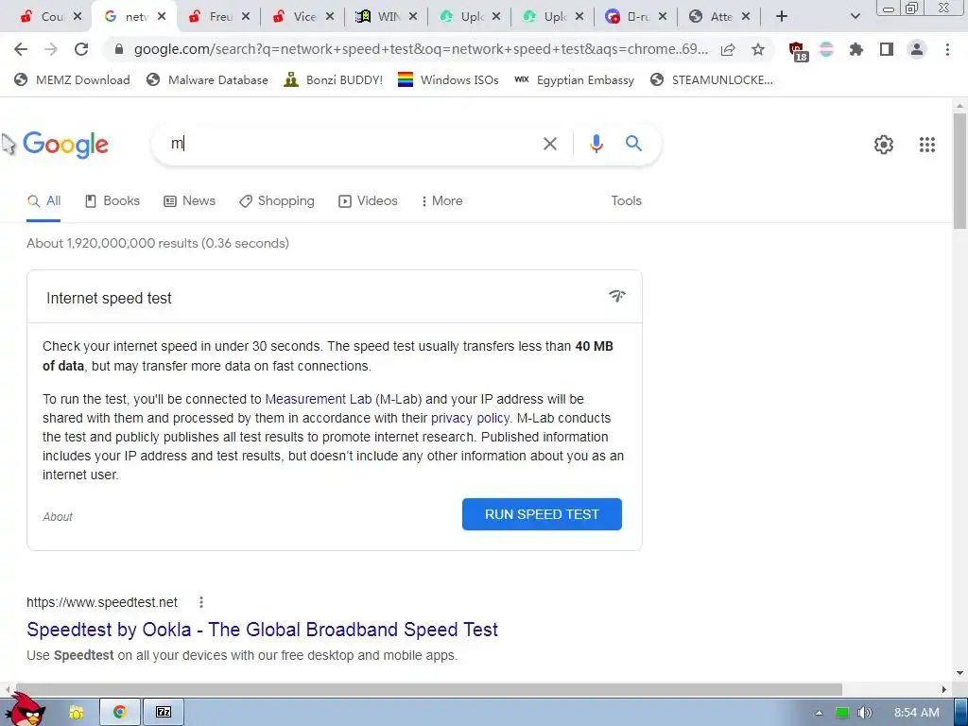
Task: Click the speed test wifi icon
Action: tap(616, 296)
